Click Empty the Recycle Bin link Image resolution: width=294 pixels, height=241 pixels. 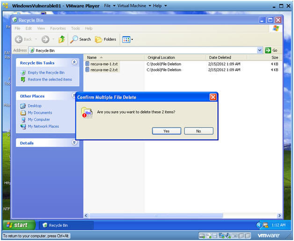(x=46, y=73)
